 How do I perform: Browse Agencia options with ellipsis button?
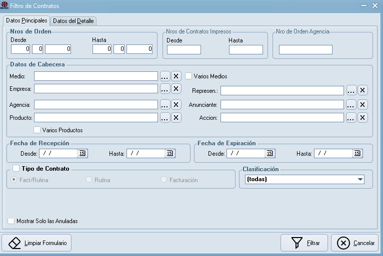click(x=165, y=105)
